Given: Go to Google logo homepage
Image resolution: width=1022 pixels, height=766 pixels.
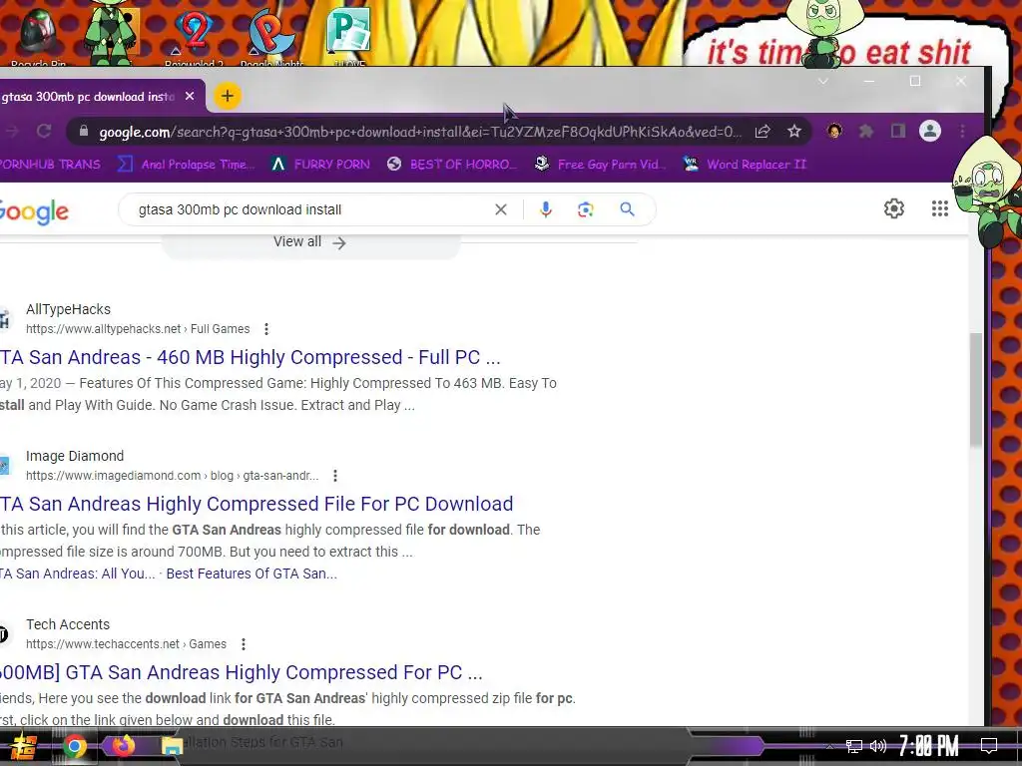Looking at the screenshot, I should tap(34, 211).
